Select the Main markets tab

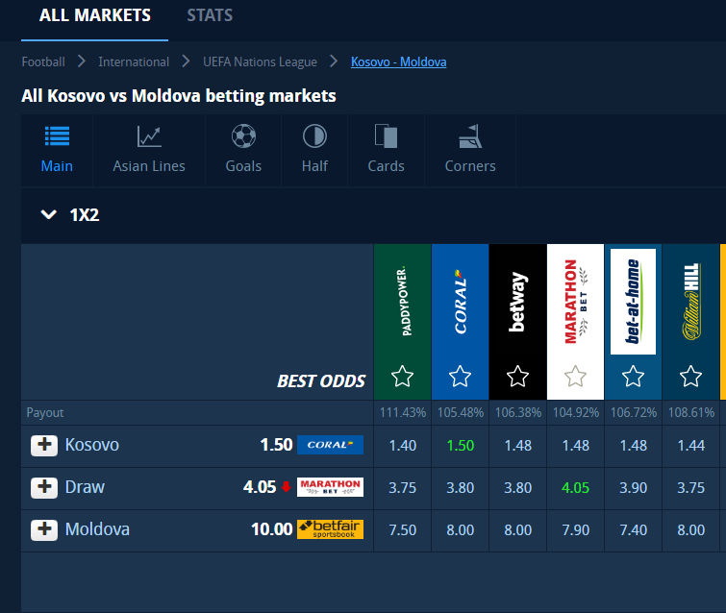click(x=57, y=148)
